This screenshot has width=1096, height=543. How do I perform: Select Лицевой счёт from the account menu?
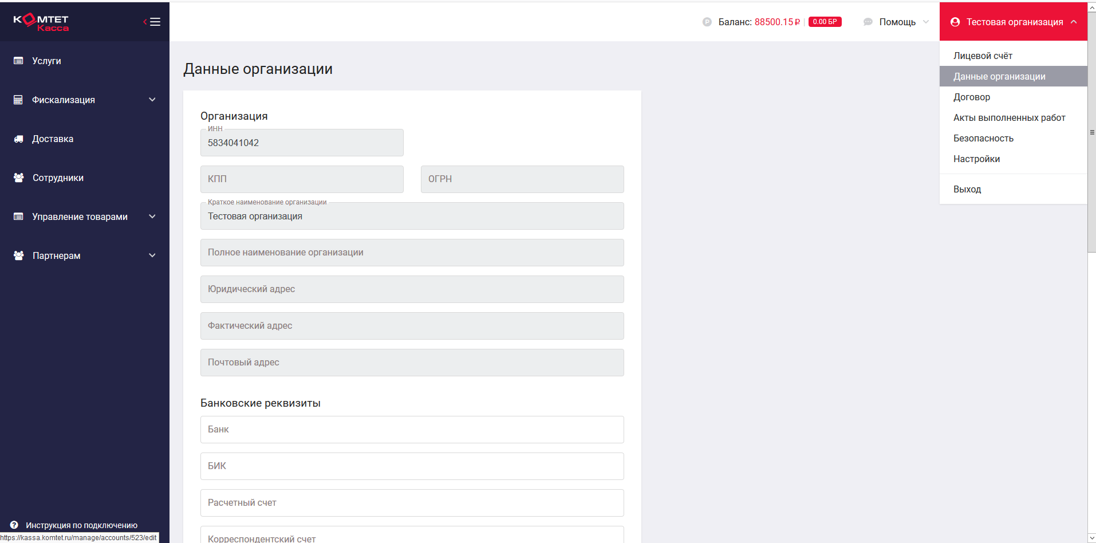(1014, 56)
